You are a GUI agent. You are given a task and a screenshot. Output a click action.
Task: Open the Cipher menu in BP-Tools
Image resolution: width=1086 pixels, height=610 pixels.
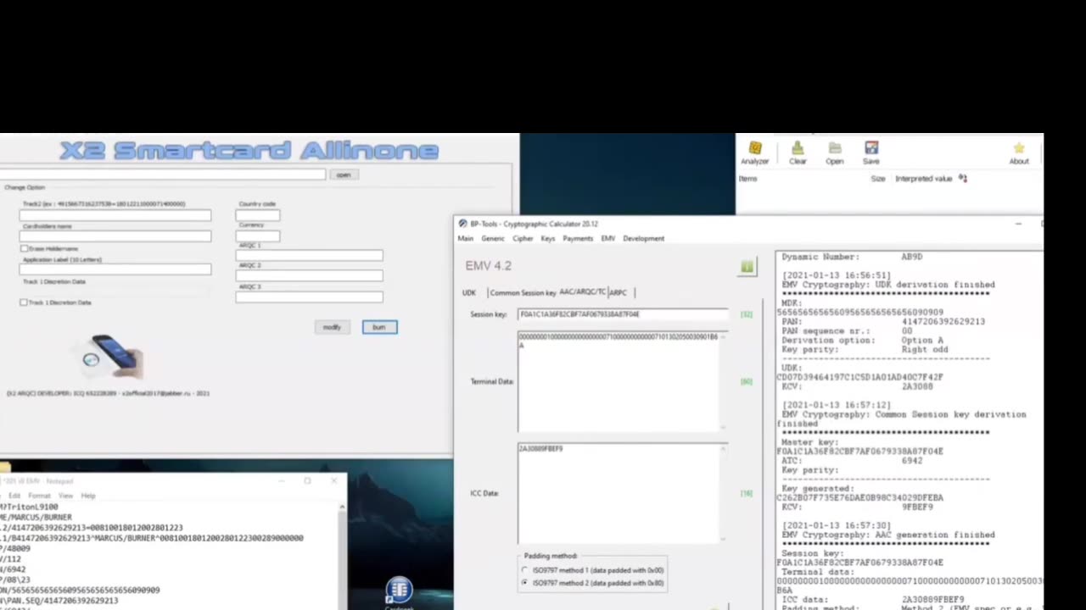click(x=523, y=238)
